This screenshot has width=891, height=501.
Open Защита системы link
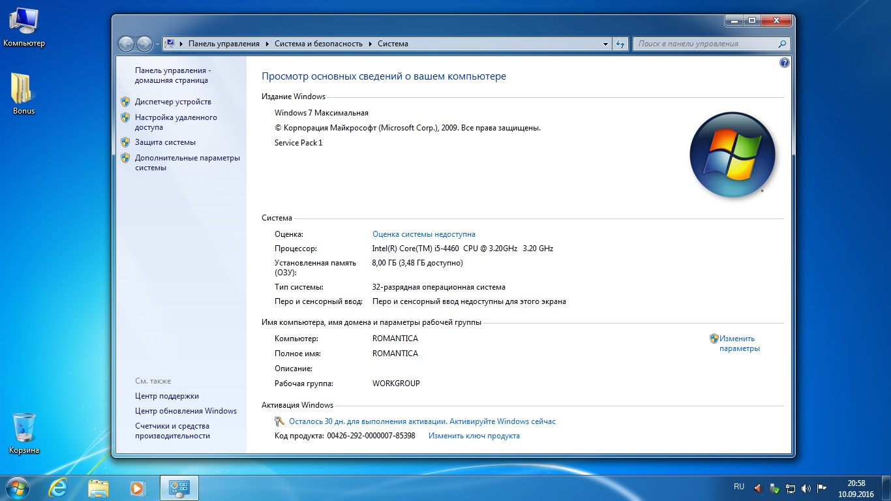165,142
